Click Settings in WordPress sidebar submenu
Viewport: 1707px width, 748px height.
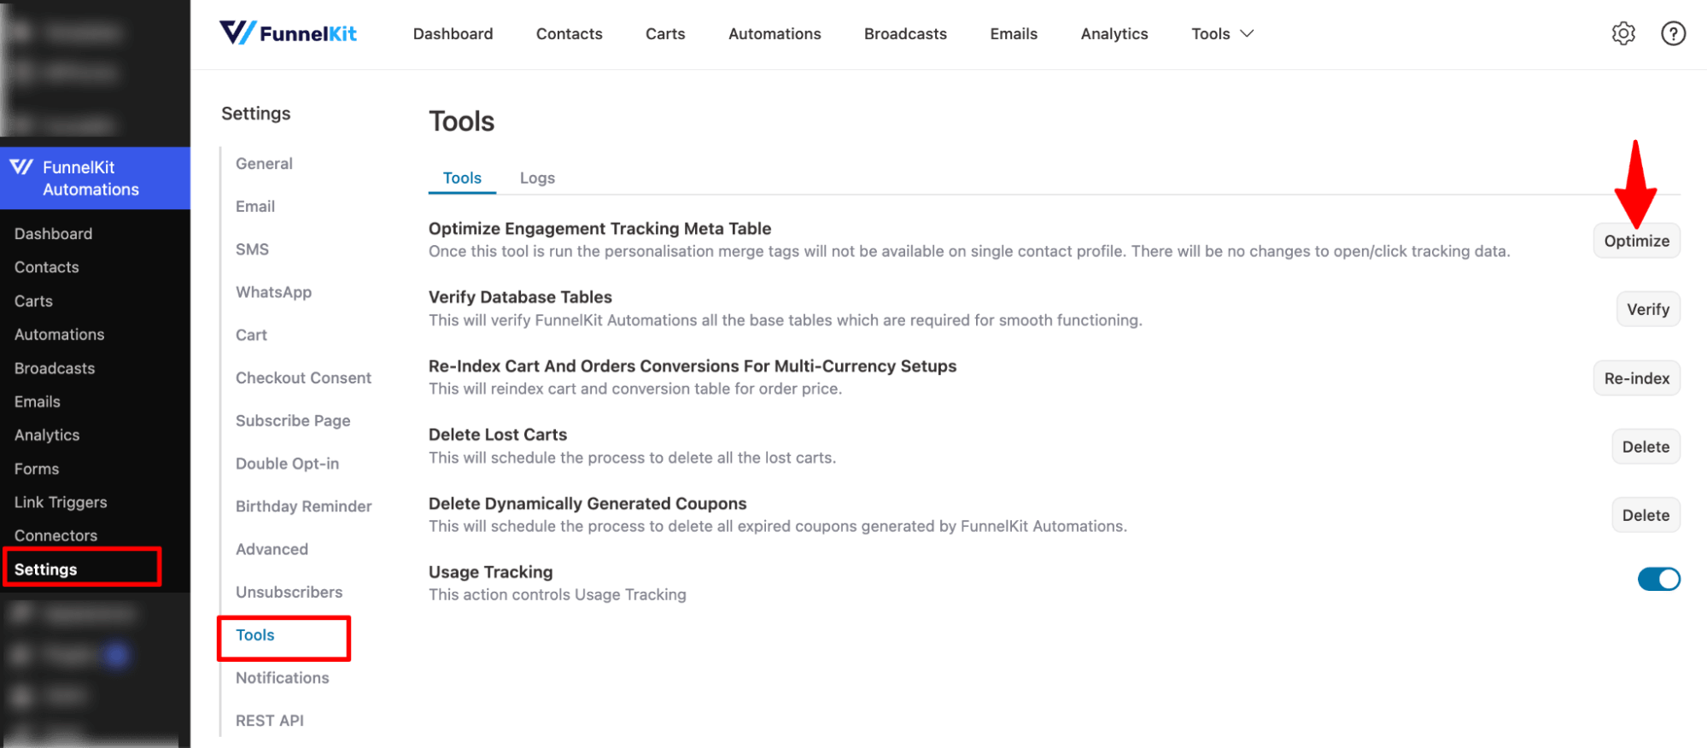45,570
